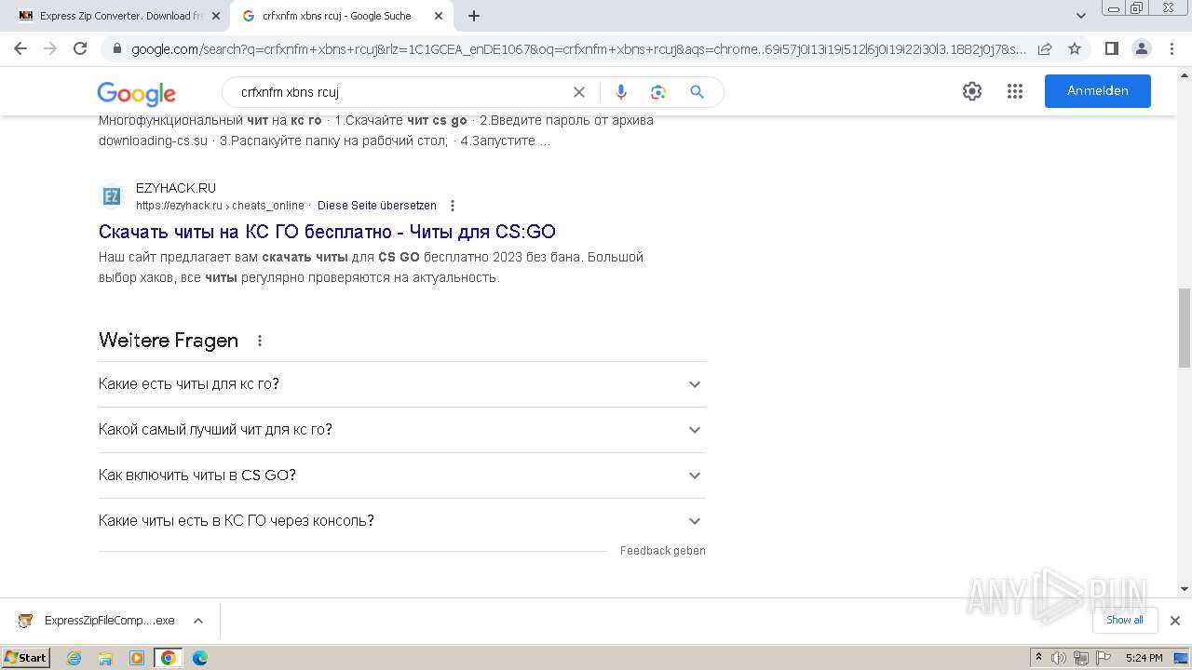Open Google Lens image search icon
The width and height of the screenshot is (1192, 670).
click(658, 92)
